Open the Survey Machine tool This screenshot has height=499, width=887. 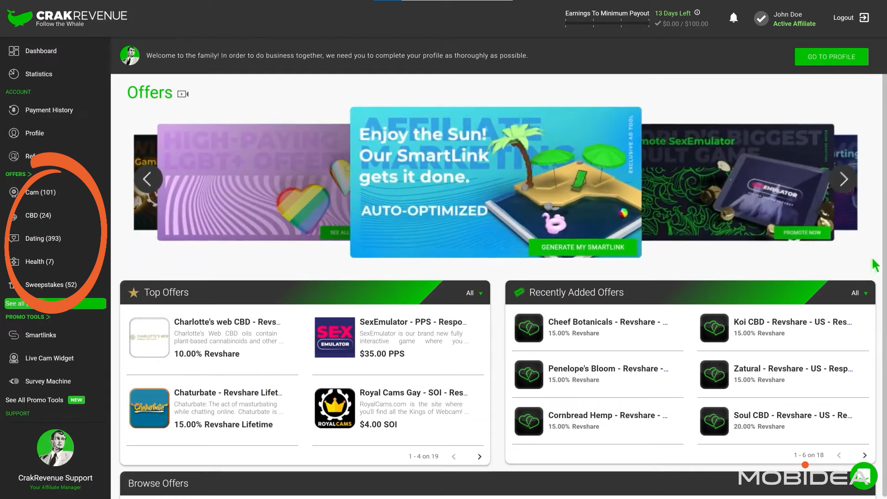[x=48, y=381]
